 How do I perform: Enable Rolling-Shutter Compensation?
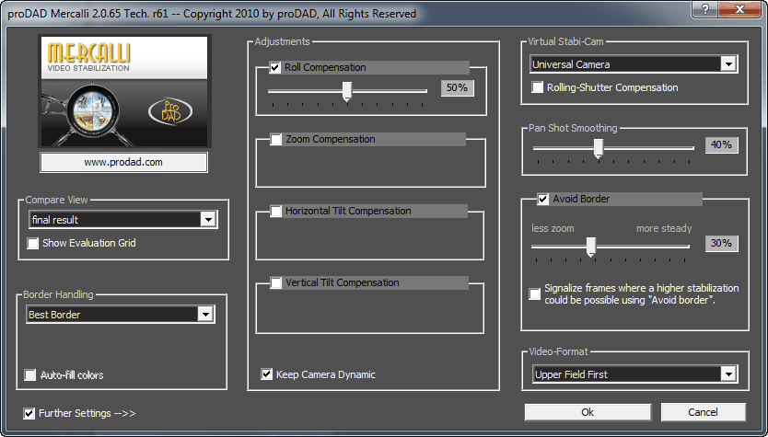(x=537, y=87)
